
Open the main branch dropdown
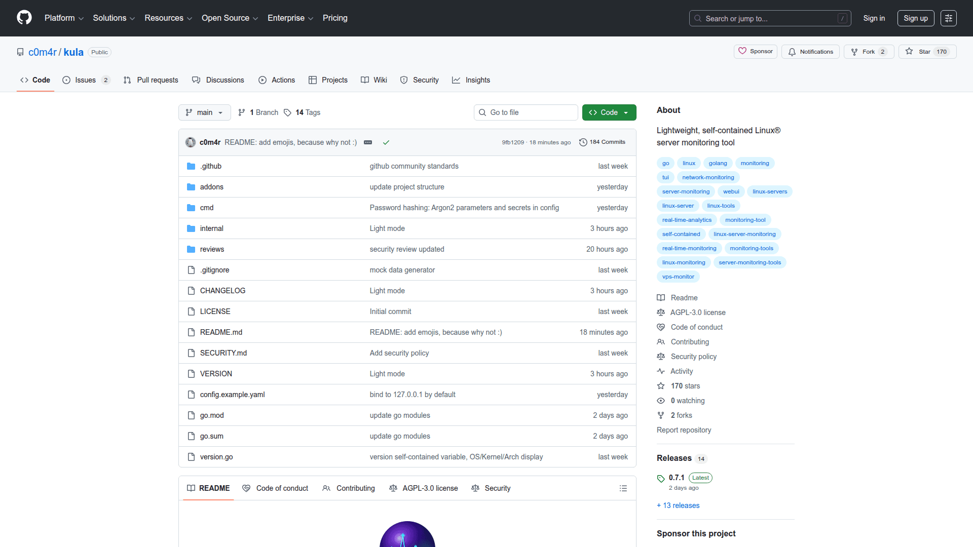click(204, 112)
